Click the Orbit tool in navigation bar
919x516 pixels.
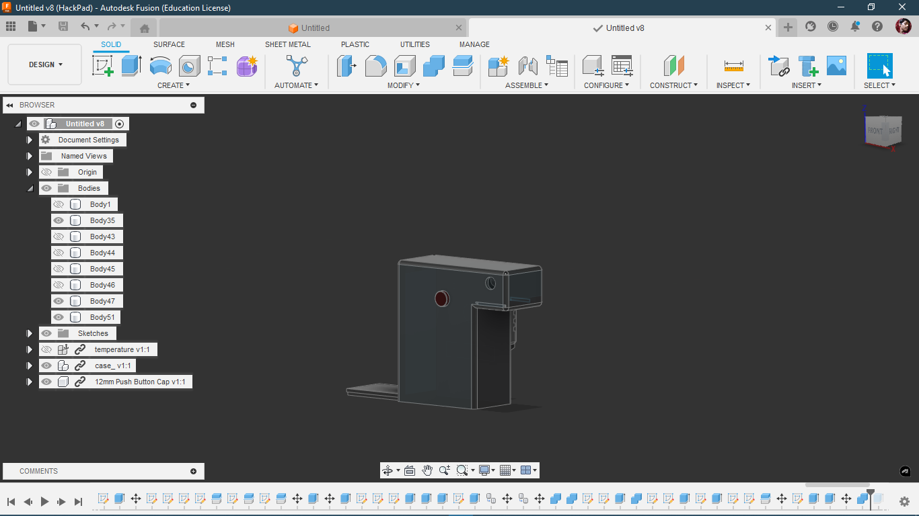(x=388, y=470)
